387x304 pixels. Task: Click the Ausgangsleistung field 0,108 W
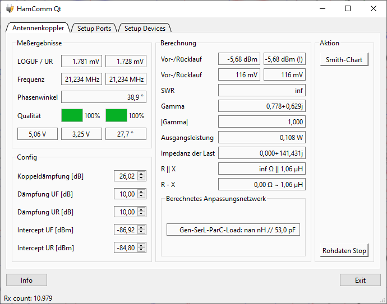262,138
